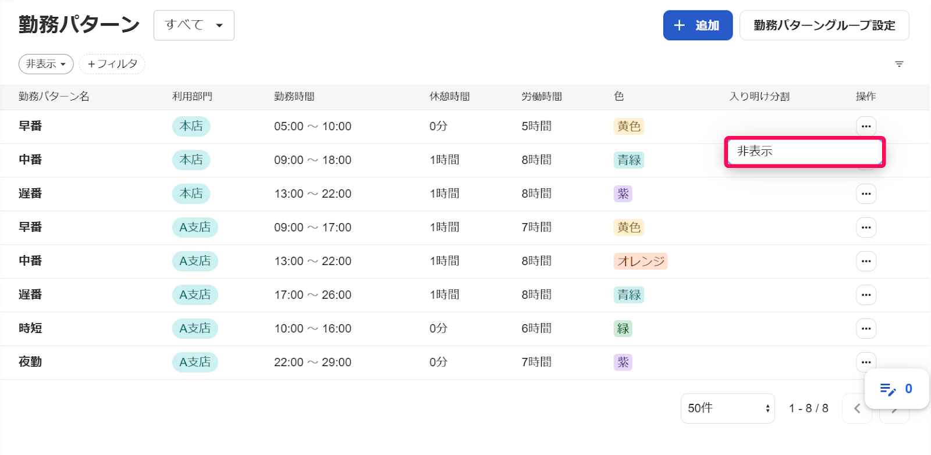Change the 50件 page size selector
Image resolution: width=931 pixels, height=455 pixels.
click(727, 409)
